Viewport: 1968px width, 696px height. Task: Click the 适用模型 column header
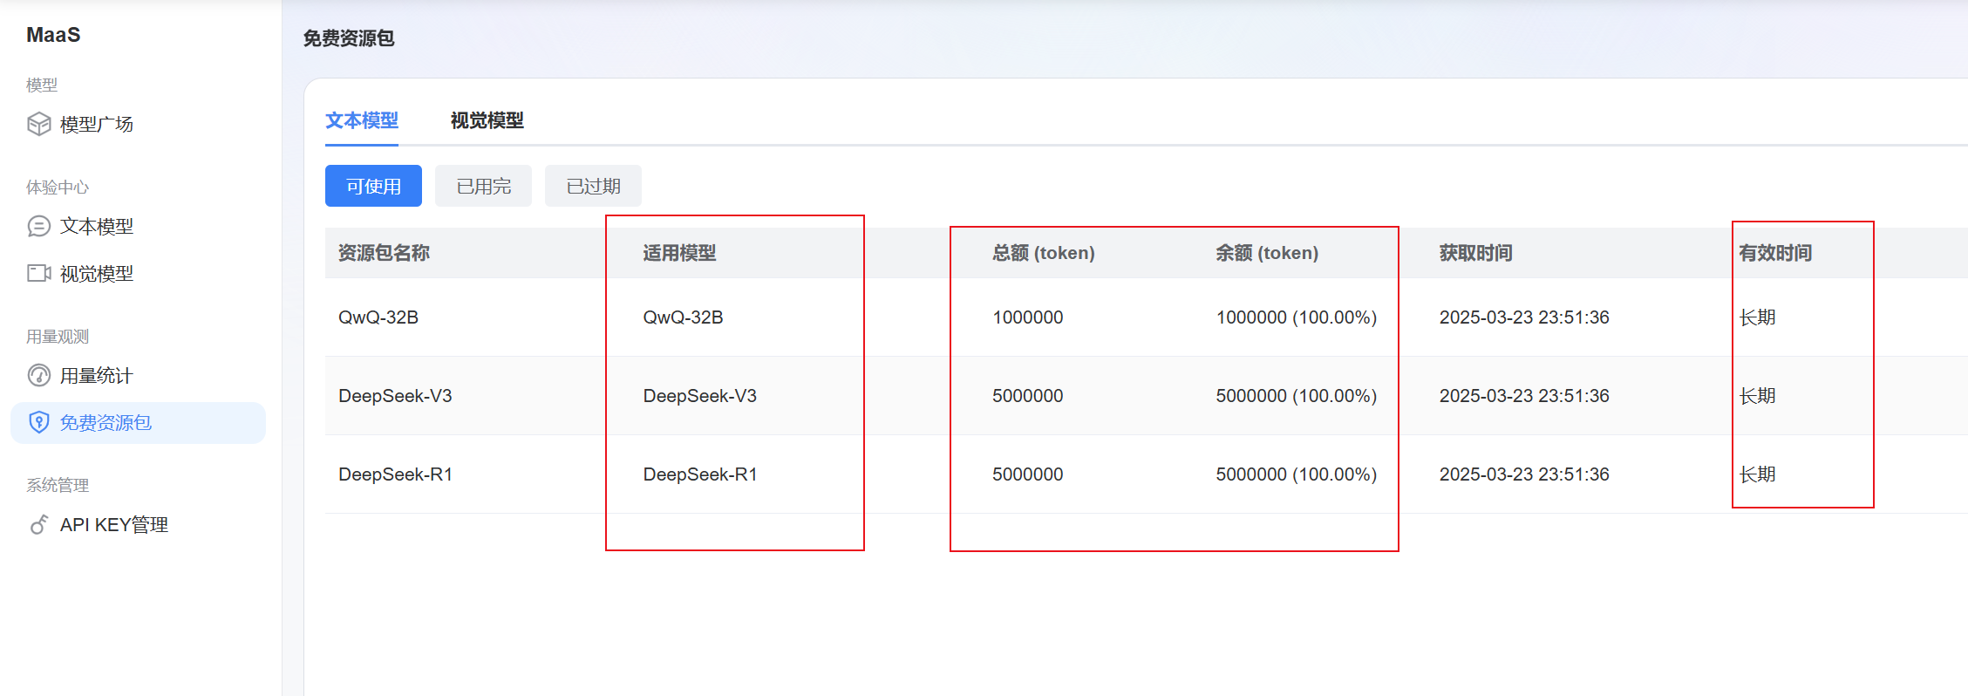pyautogui.click(x=679, y=253)
